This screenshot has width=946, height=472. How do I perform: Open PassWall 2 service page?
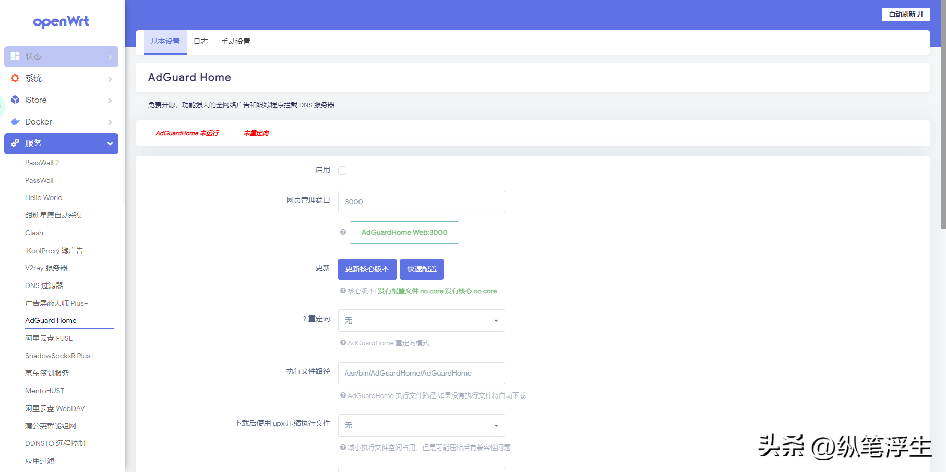point(42,163)
